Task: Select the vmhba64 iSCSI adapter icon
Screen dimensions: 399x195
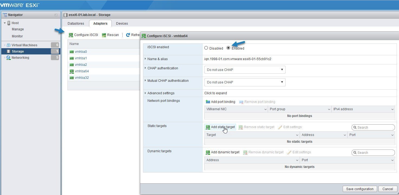Action: (72, 71)
